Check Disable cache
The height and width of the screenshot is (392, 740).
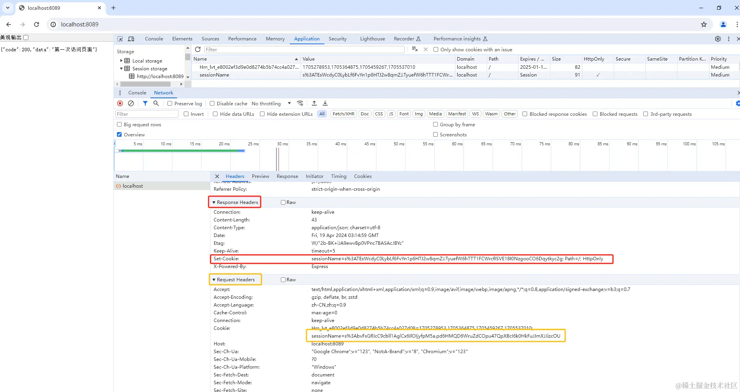pyautogui.click(x=212, y=104)
